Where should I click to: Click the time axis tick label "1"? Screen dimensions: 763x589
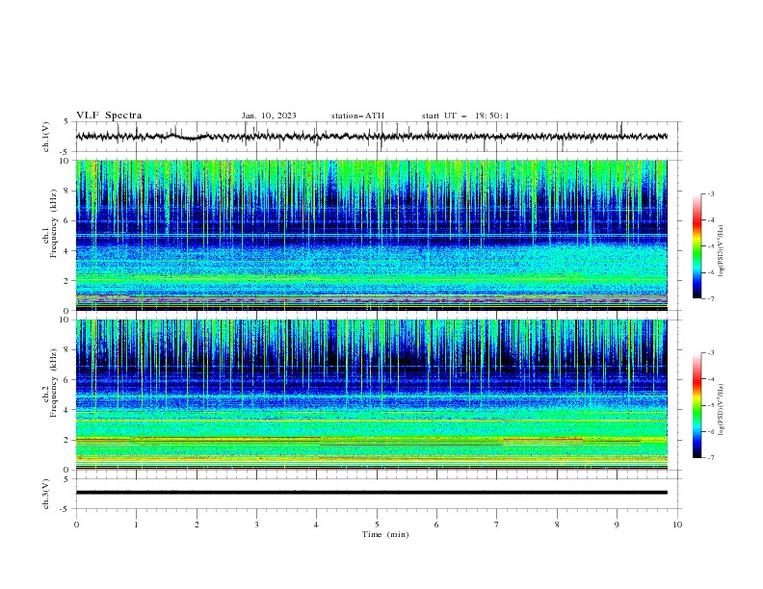point(136,525)
